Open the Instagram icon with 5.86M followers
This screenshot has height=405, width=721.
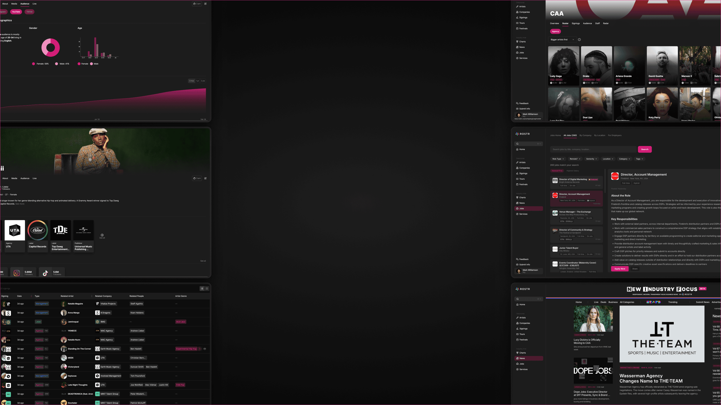point(17,273)
